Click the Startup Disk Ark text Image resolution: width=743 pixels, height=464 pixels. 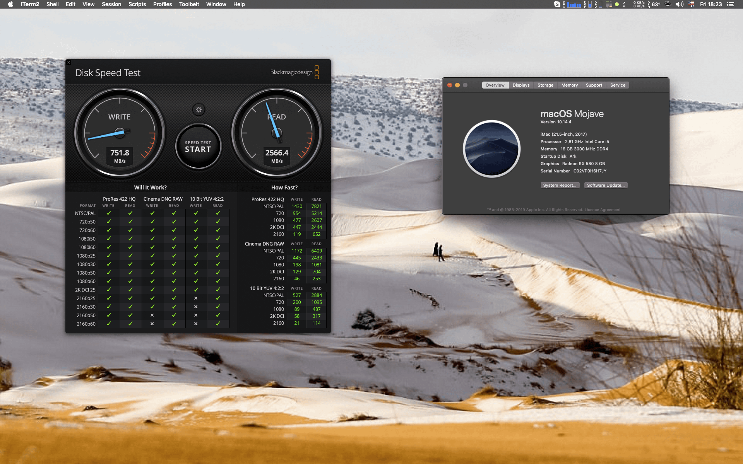[x=558, y=156]
